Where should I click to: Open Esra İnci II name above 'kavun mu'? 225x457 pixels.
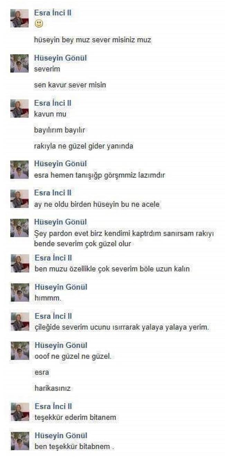coord(53,103)
